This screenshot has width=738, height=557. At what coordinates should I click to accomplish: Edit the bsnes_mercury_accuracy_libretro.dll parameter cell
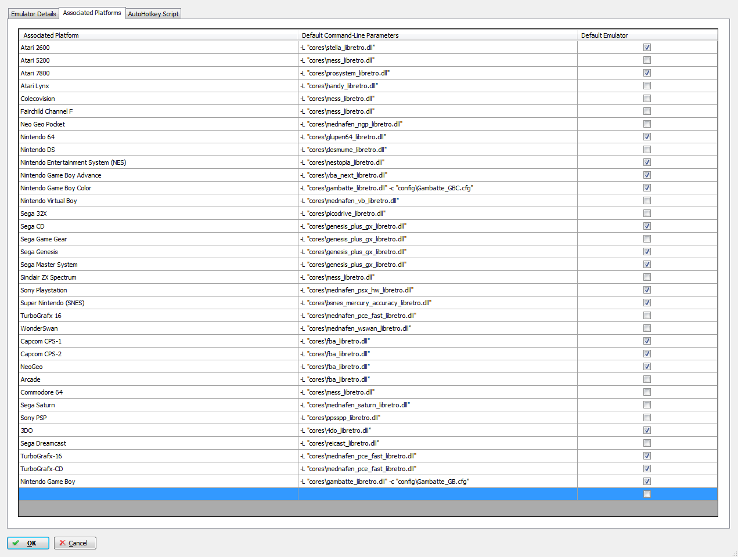click(438, 303)
